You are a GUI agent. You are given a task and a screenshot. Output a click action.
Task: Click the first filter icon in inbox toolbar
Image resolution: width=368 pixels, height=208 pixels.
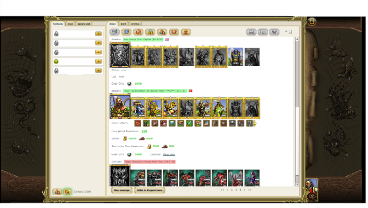point(115,32)
